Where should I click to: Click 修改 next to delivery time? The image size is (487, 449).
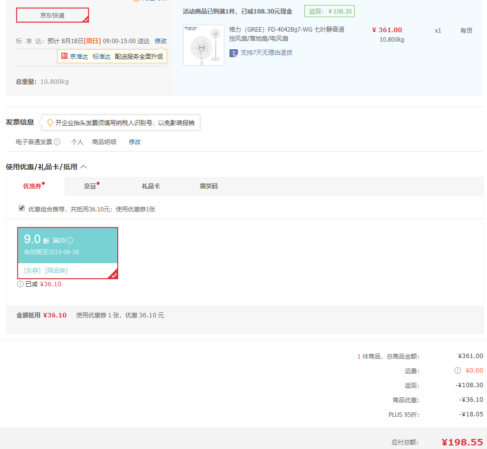(161, 41)
